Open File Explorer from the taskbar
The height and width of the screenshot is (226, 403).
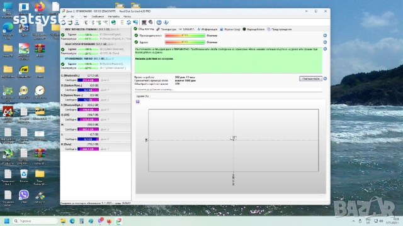[x=63, y=221]
